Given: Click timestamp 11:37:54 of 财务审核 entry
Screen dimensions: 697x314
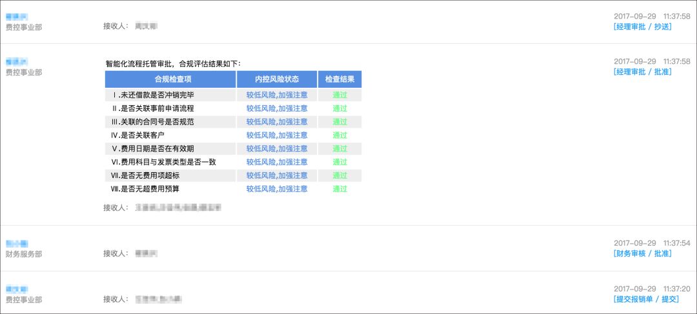Looking at the screenshot, I should pos(676,243).
